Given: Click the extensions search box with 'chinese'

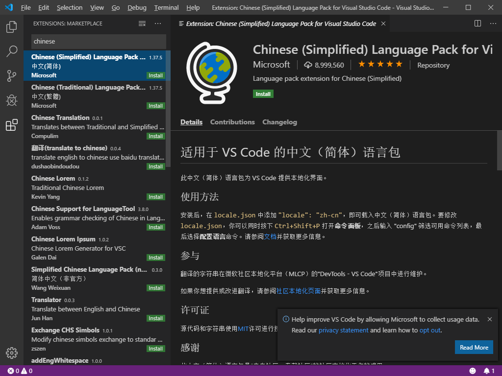Looking at the screenshot, I should pos(99,41).
